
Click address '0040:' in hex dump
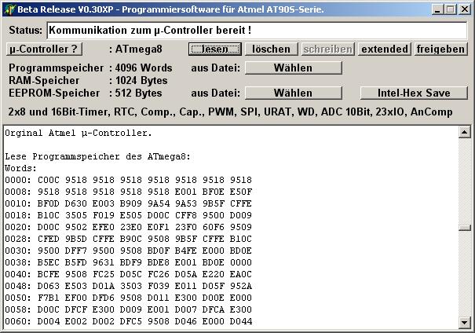[18, 275]
